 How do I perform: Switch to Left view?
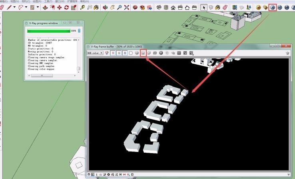pos(194,8)
